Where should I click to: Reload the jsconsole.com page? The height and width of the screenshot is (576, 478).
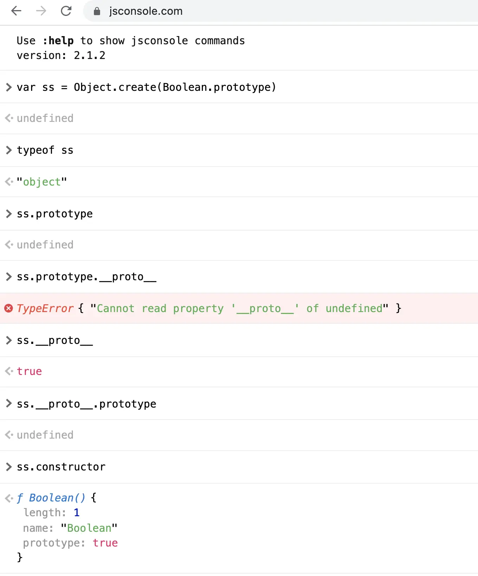(x=66, y=11)
